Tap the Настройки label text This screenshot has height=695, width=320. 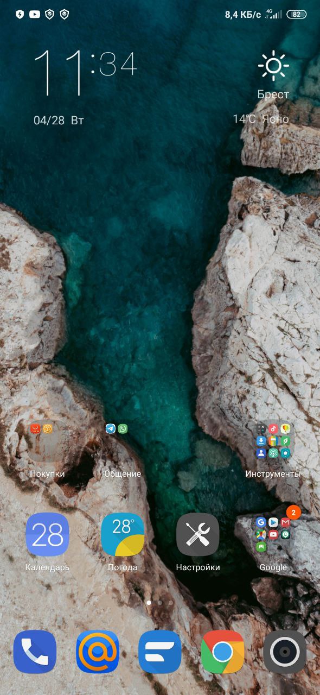tap(198, 567)
